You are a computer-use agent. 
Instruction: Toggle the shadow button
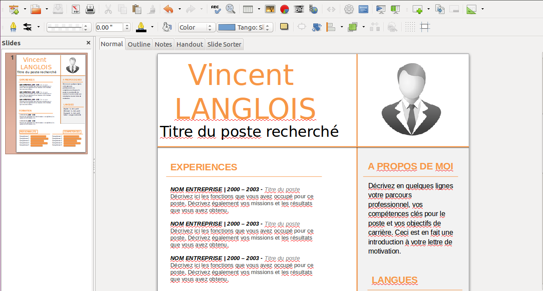(284, 27)
